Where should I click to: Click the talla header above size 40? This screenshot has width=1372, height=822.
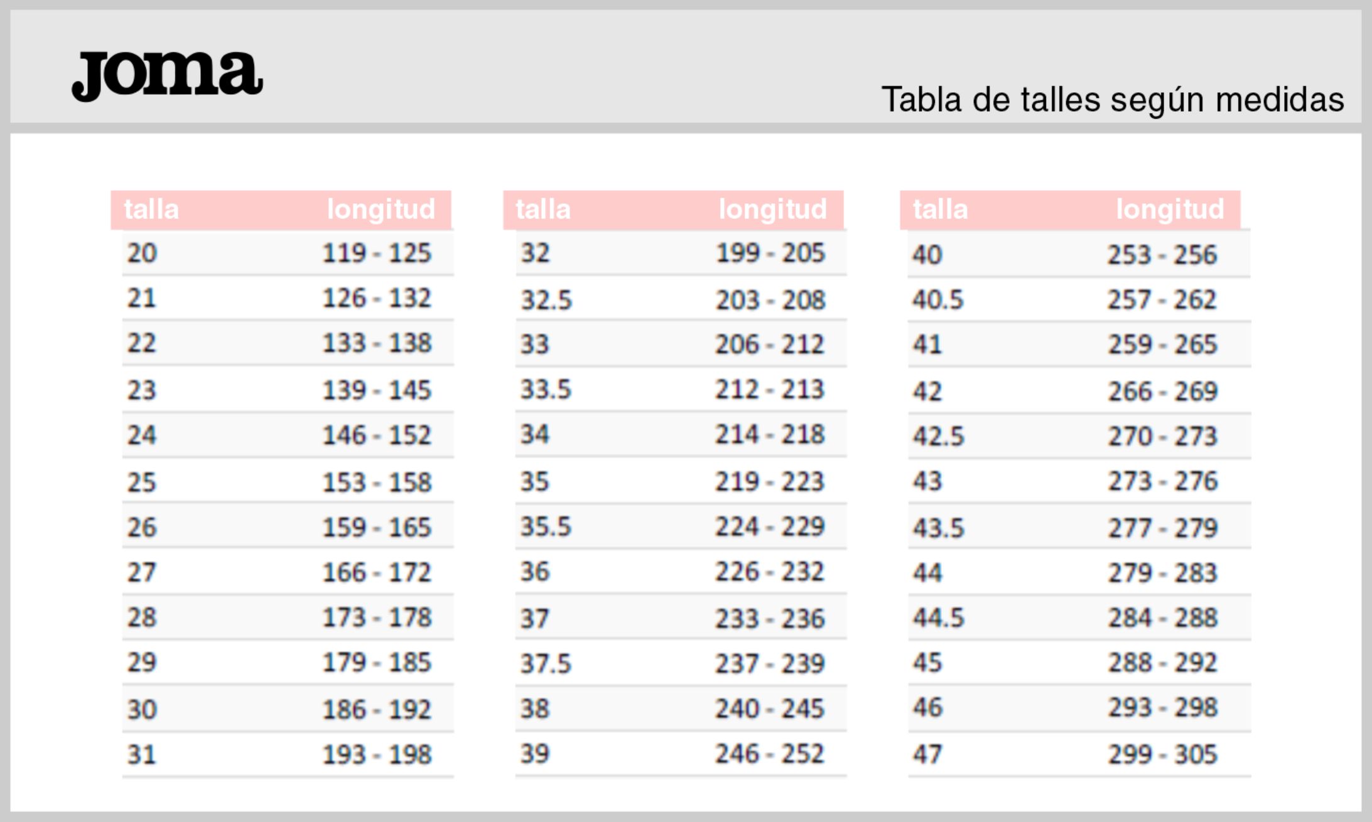[940, 210]
